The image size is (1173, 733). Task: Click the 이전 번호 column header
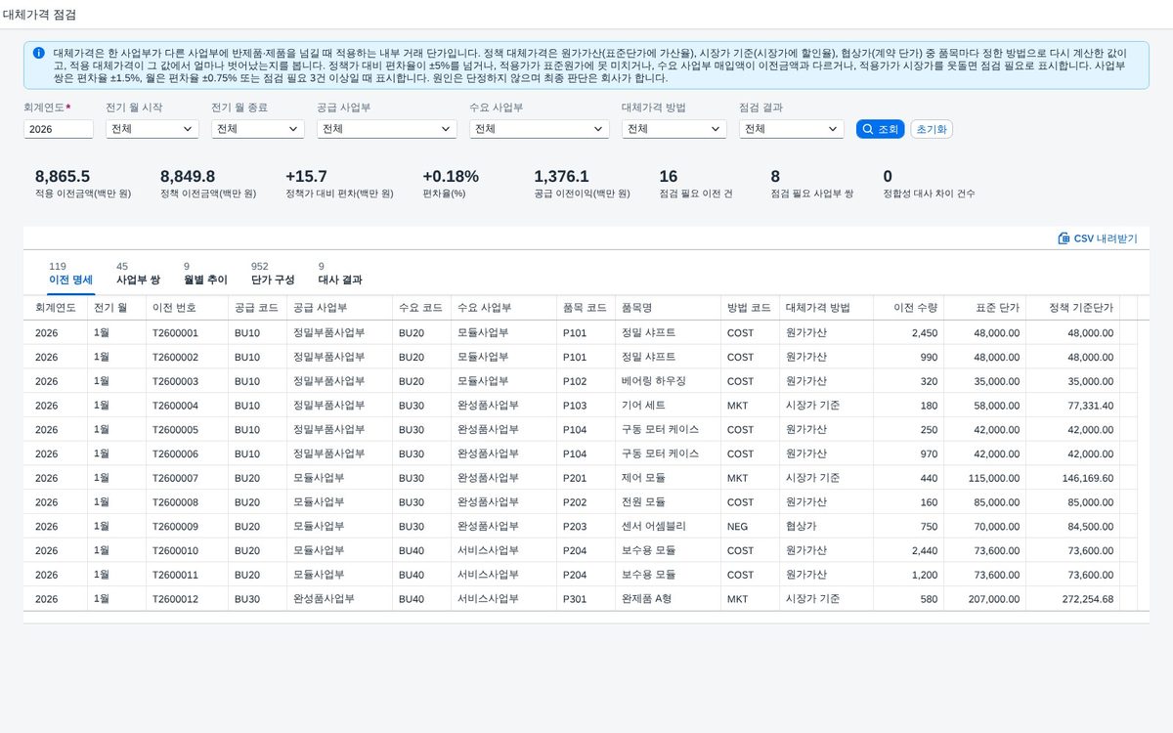point(187,307)
